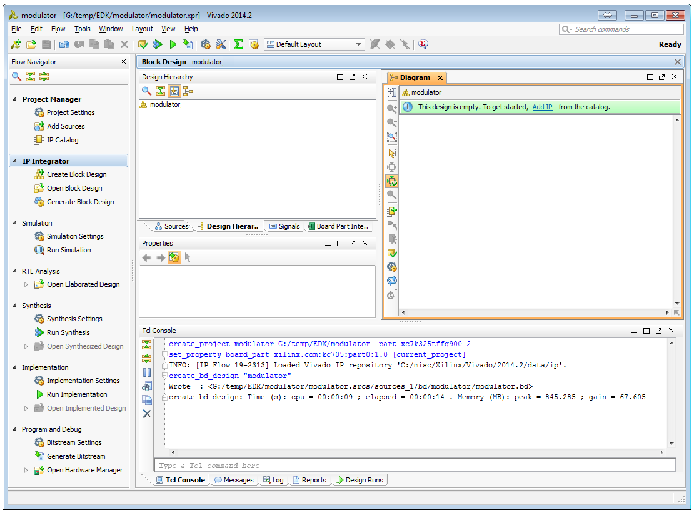Open Project Settings gear in toolbar
The width and height of the screenshot is (694, 513).
205,44
